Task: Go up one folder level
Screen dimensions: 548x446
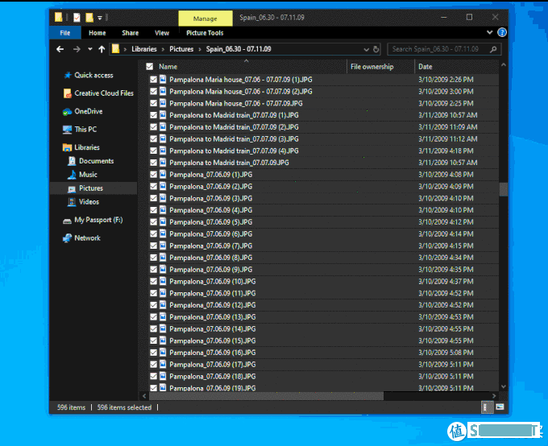Action: [x=102, y=49]
